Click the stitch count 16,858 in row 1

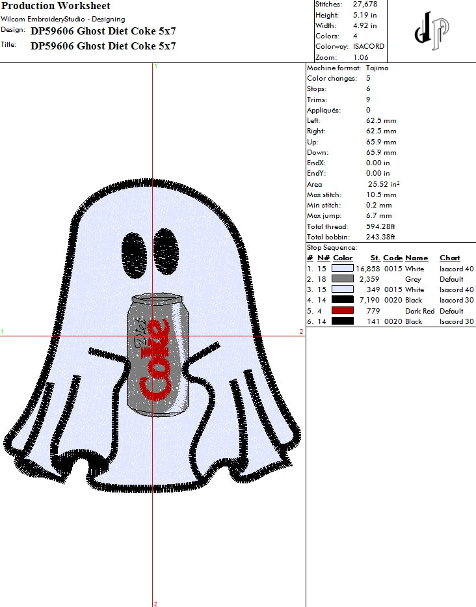[x=367, y=268]
